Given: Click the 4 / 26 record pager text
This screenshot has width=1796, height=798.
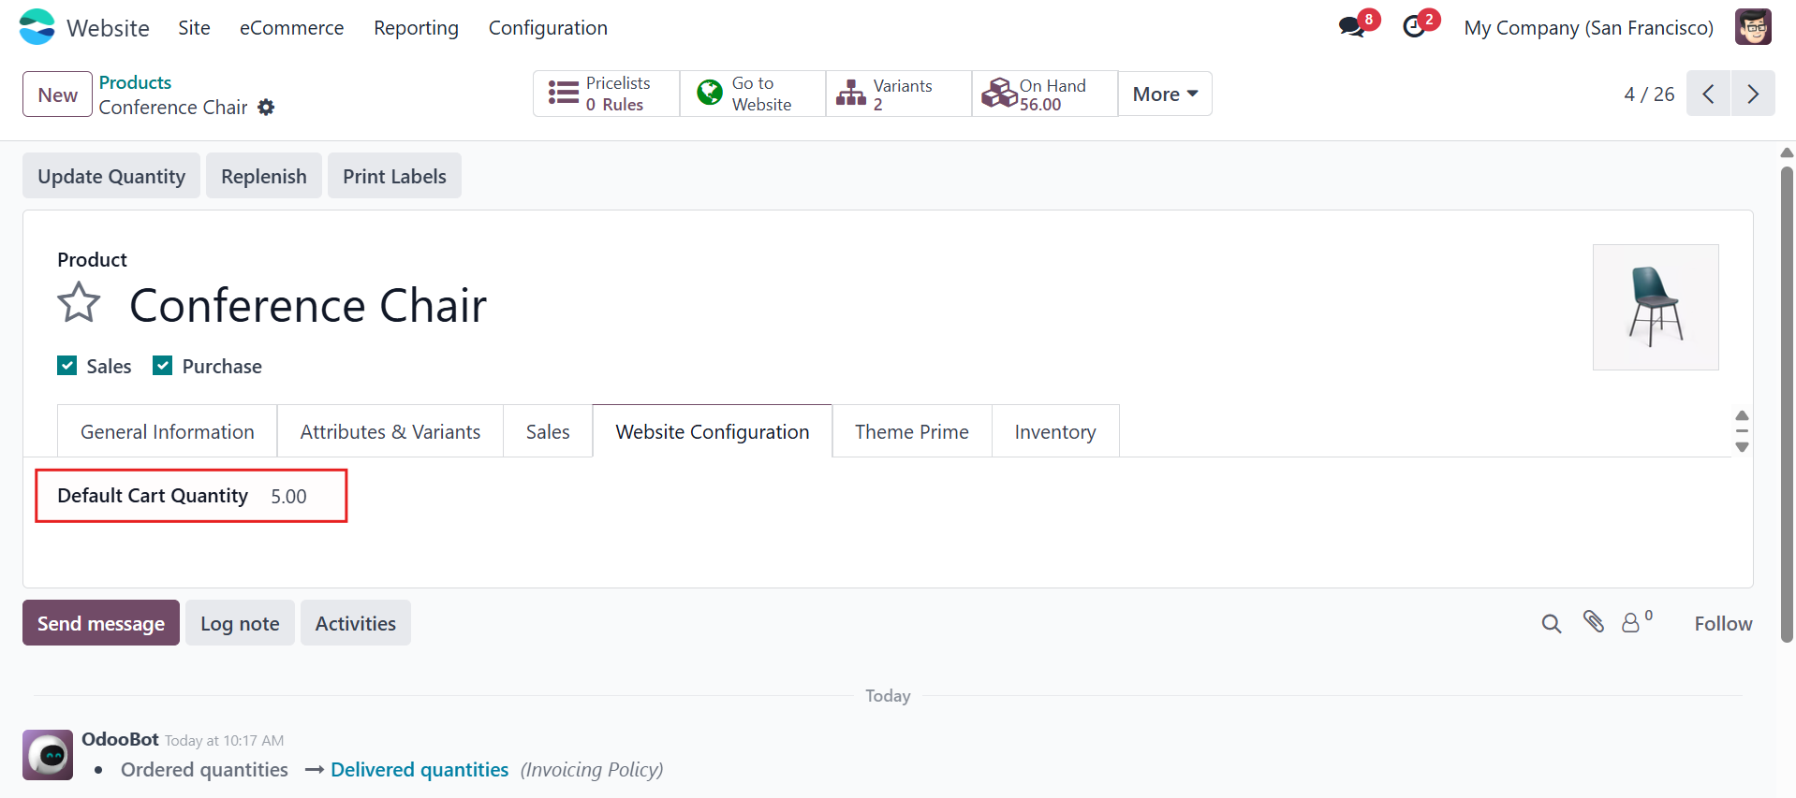Looking at the screenshot, I should click(1649, 94).
